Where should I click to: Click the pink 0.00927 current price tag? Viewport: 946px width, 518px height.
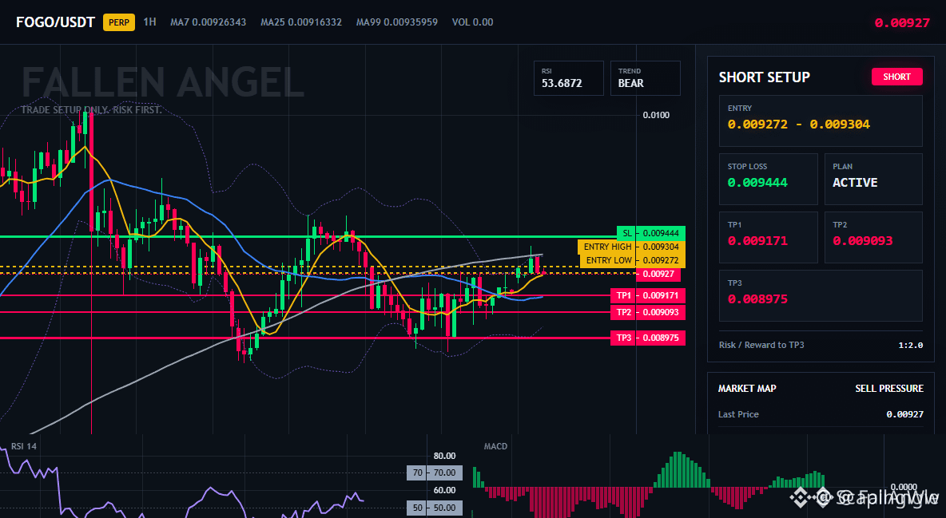(658, 275)
